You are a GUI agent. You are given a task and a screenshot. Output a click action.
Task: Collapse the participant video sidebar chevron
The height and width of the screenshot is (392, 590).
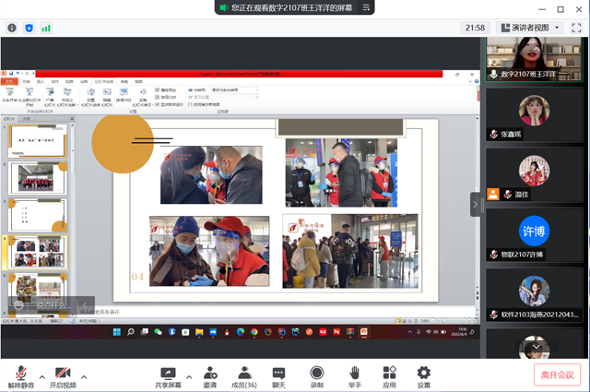pos(476,205)
